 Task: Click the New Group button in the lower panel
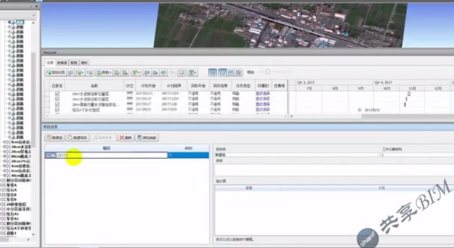click(55, 138)
